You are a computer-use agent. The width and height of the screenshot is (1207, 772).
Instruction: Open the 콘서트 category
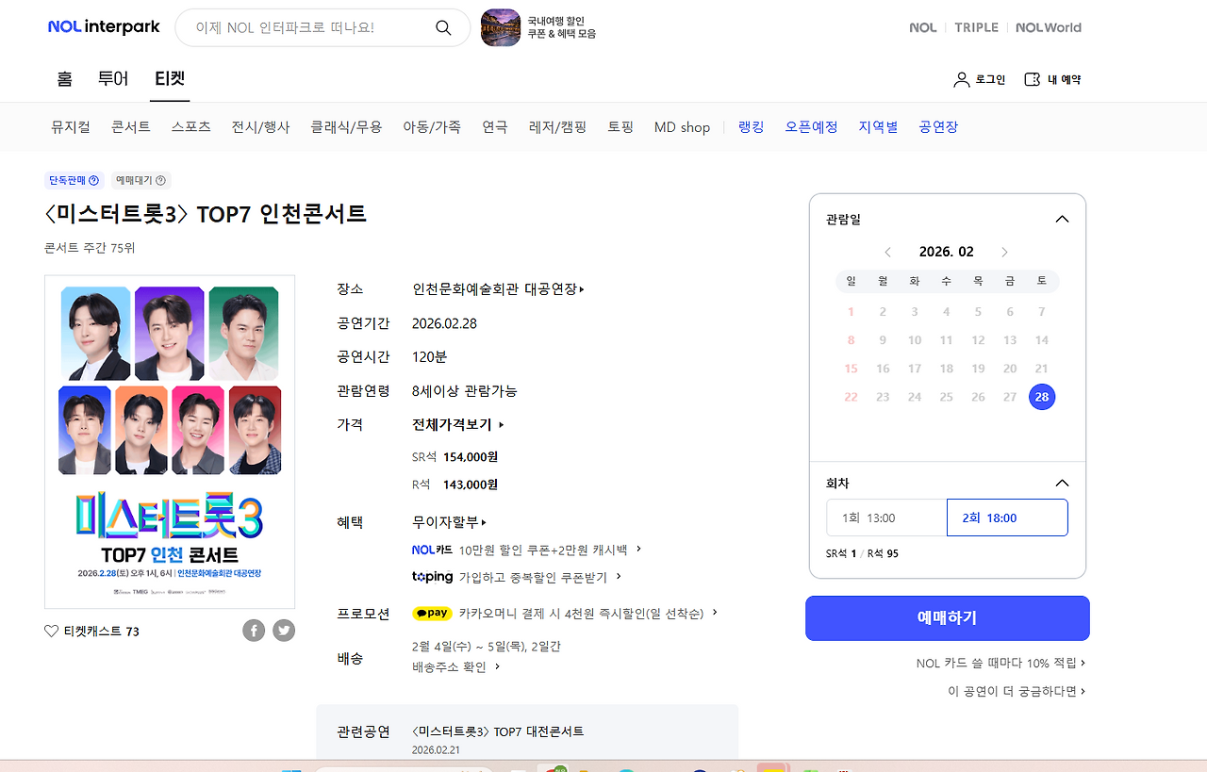coord(131,126)
